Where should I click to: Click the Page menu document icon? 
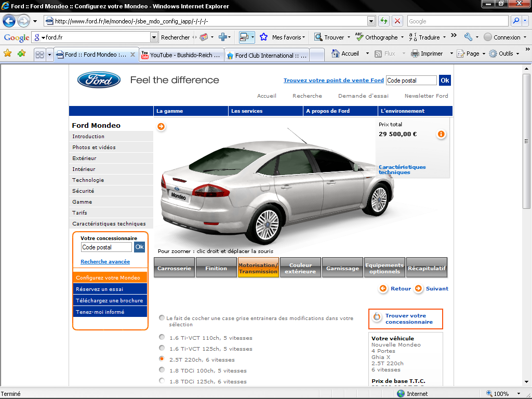pyautogui.click(x=461, y=54)
